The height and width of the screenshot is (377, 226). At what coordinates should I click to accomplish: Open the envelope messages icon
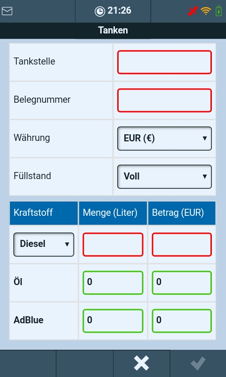[7, 11]
